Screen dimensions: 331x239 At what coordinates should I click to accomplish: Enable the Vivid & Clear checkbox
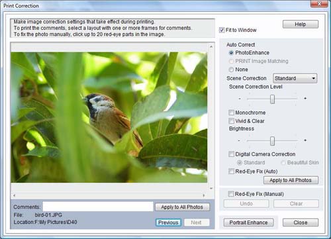point(231,121)
